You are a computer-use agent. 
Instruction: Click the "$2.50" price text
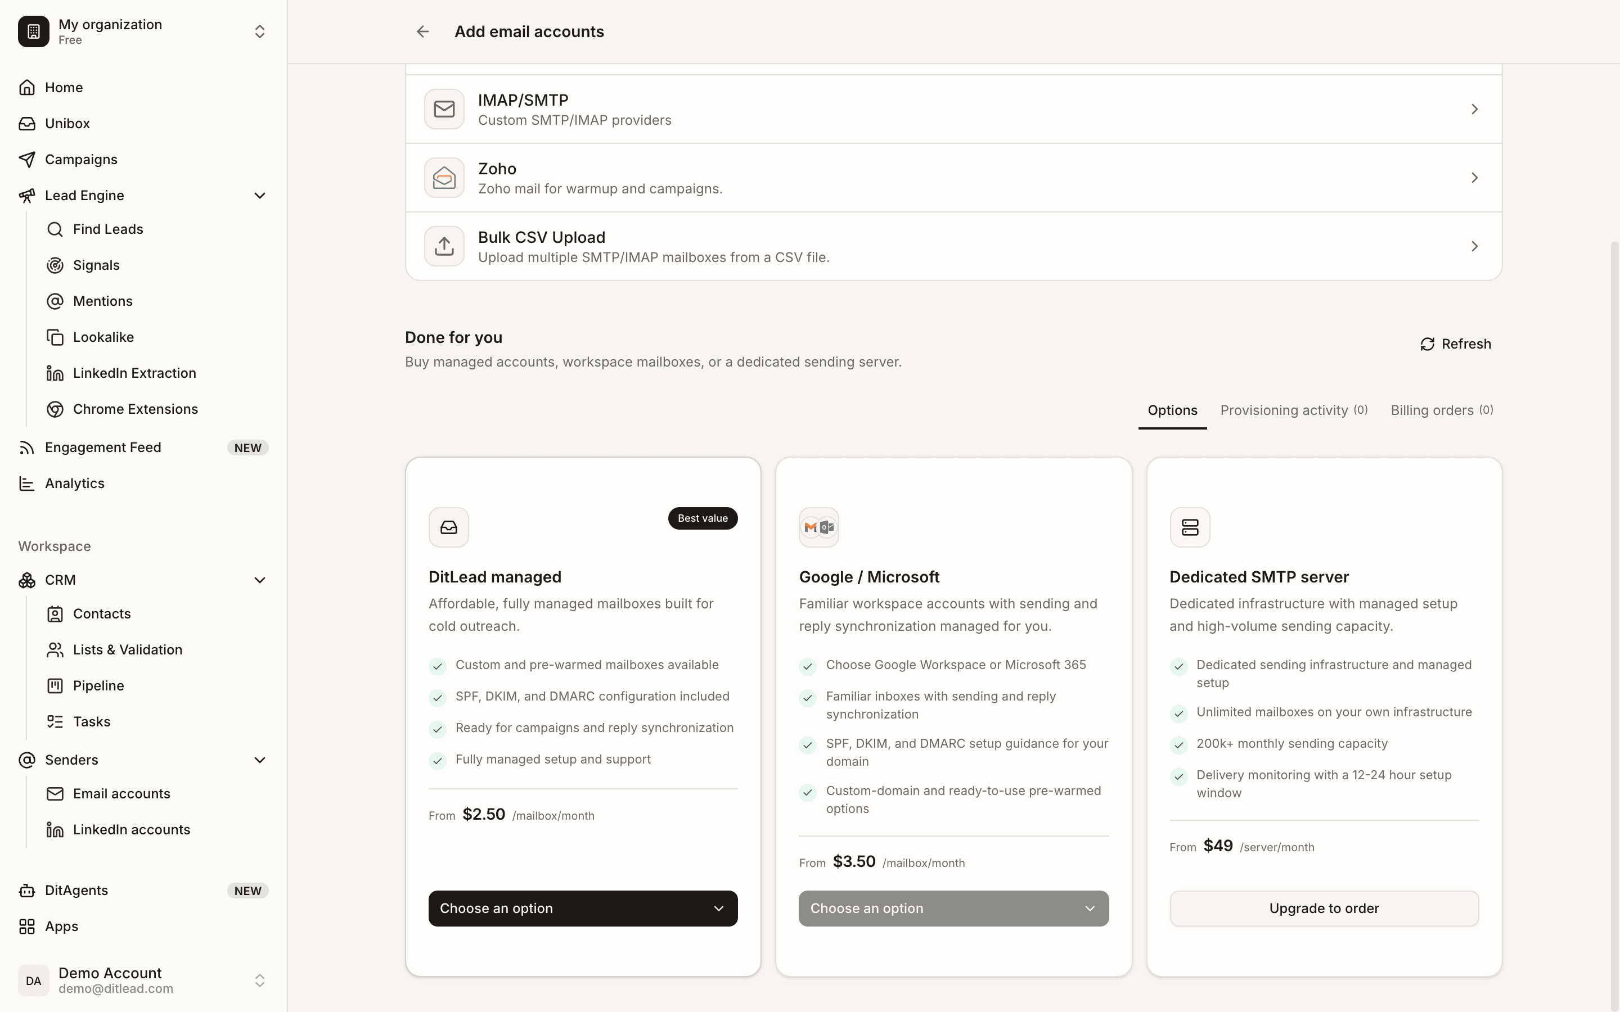(x=484, y=815)
